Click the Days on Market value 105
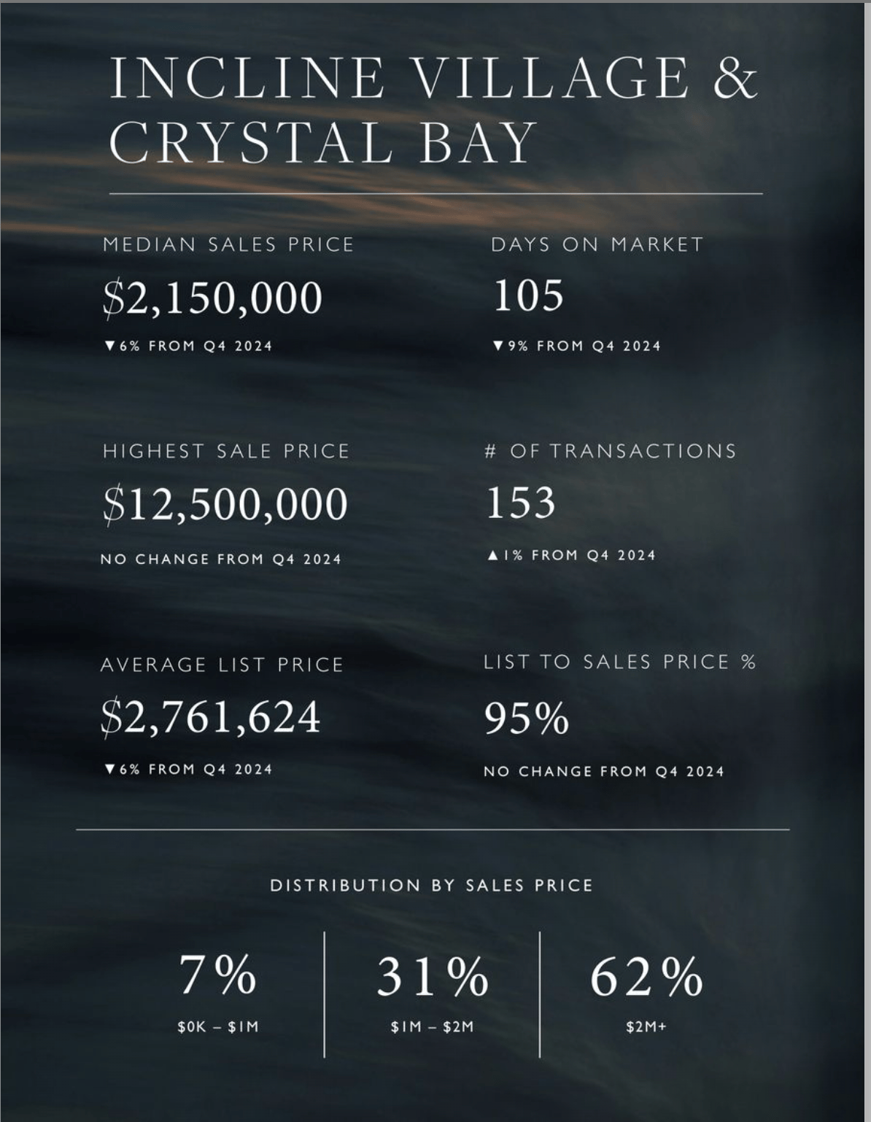Screen dimensions: 871x1122 pos(528,295)
